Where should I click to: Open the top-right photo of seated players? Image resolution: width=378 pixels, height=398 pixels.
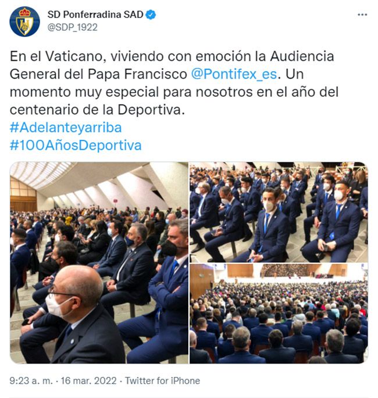point(279,212)
